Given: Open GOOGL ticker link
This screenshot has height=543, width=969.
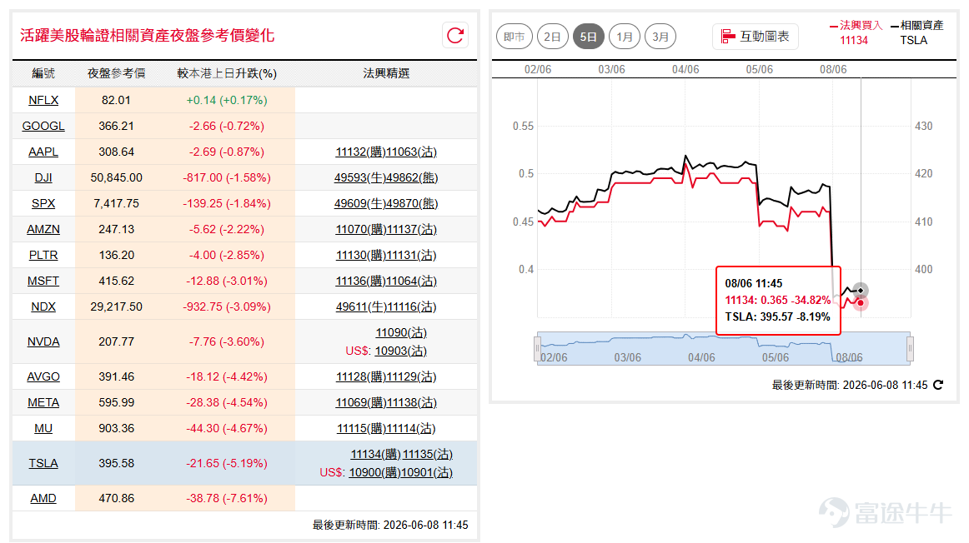Looking at the screenshot, I should click(43, 126).
